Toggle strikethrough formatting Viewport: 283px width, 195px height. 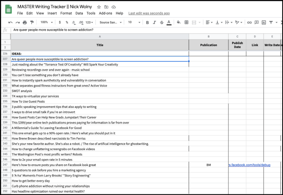[x=162, y=23]
